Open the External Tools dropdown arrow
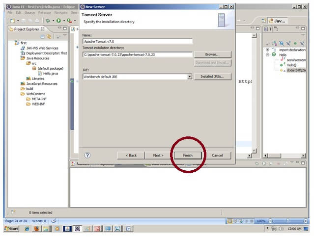 coord(75,21)
